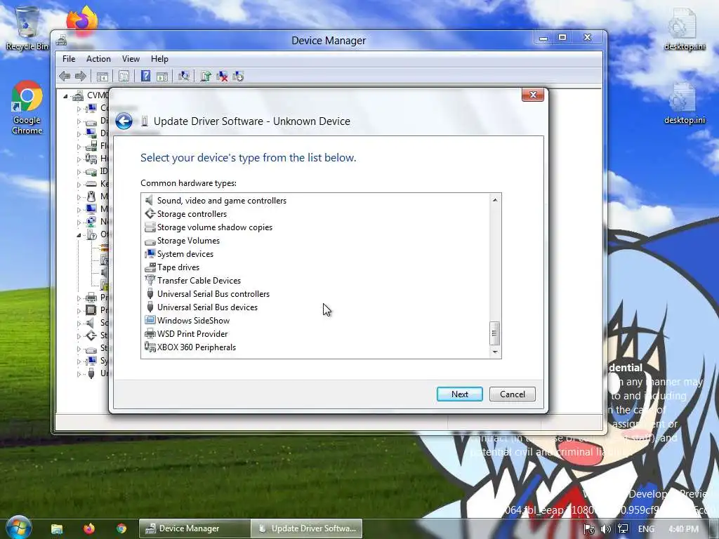Click Update Driver Software green-arrow toolbar icon

[206, 76]
